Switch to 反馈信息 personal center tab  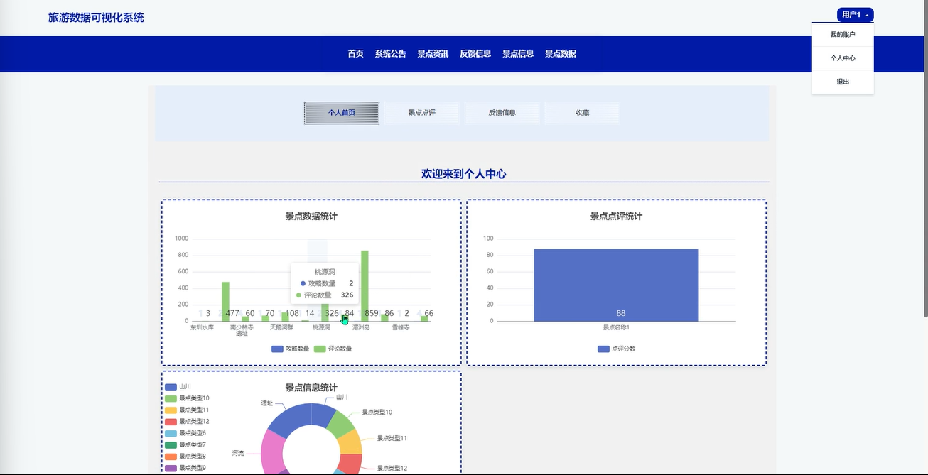pos(502,113)
